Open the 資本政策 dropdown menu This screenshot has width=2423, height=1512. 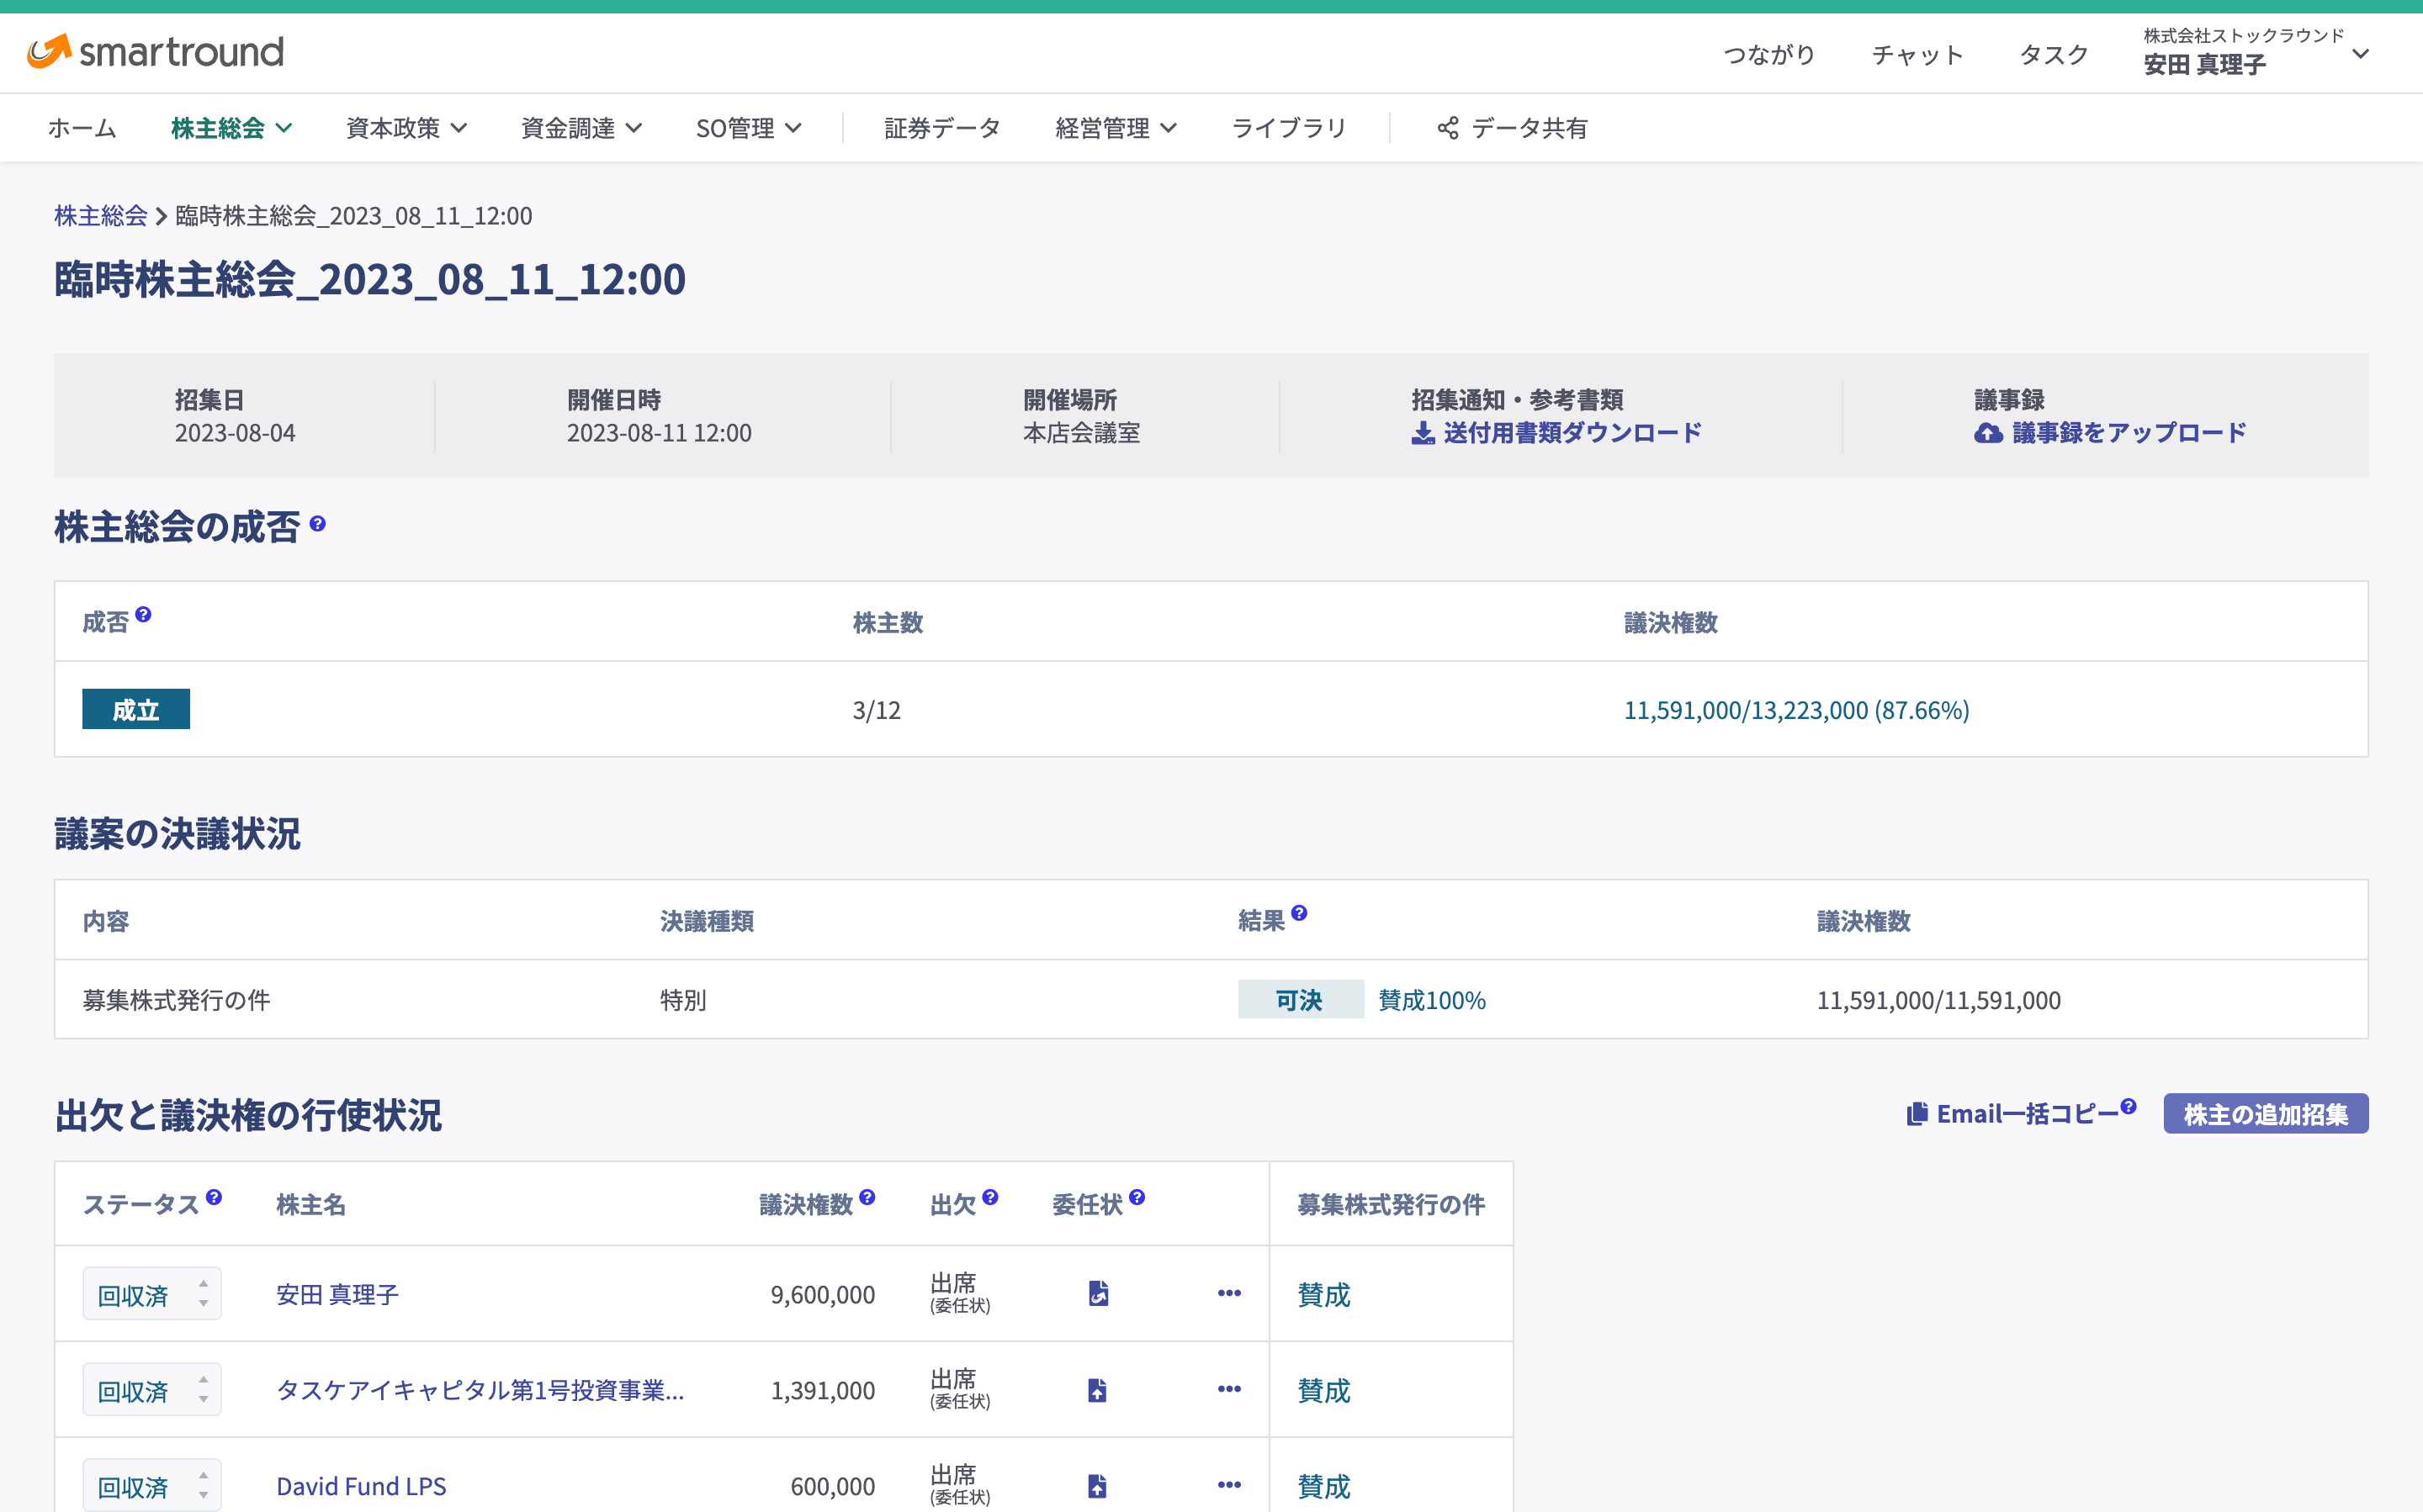406,128
